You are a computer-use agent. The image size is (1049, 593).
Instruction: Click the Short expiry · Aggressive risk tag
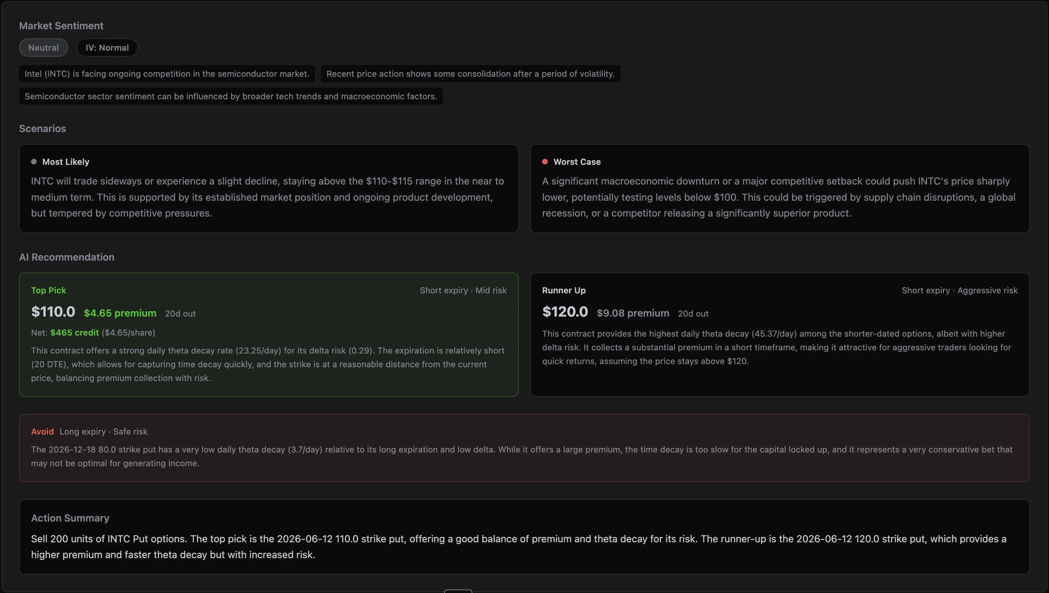(x=960, y=291)
